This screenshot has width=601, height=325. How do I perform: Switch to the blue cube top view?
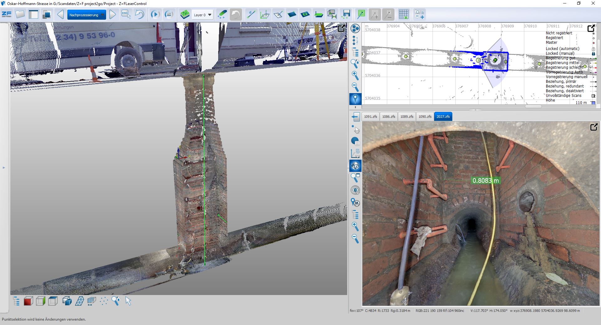(53, 301)
